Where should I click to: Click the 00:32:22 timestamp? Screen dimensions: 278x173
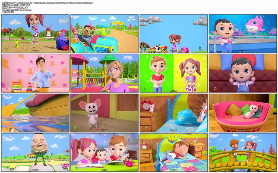click(x=242, y=130)
